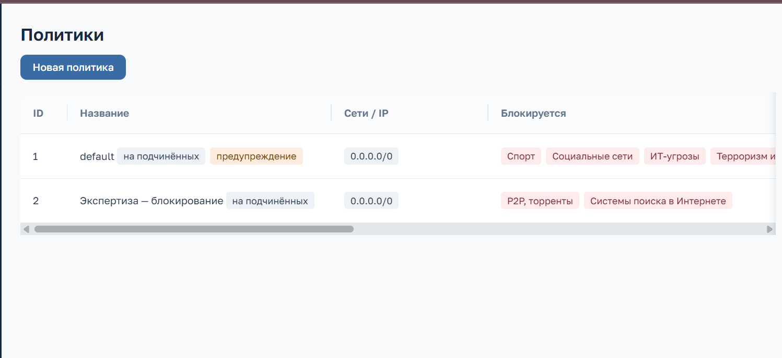Click the Терроризм tag at table edge

coord(743,156)
